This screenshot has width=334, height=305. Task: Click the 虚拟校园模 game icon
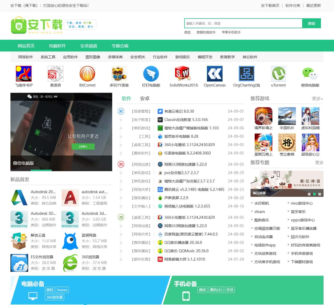[x=311, y=116]
